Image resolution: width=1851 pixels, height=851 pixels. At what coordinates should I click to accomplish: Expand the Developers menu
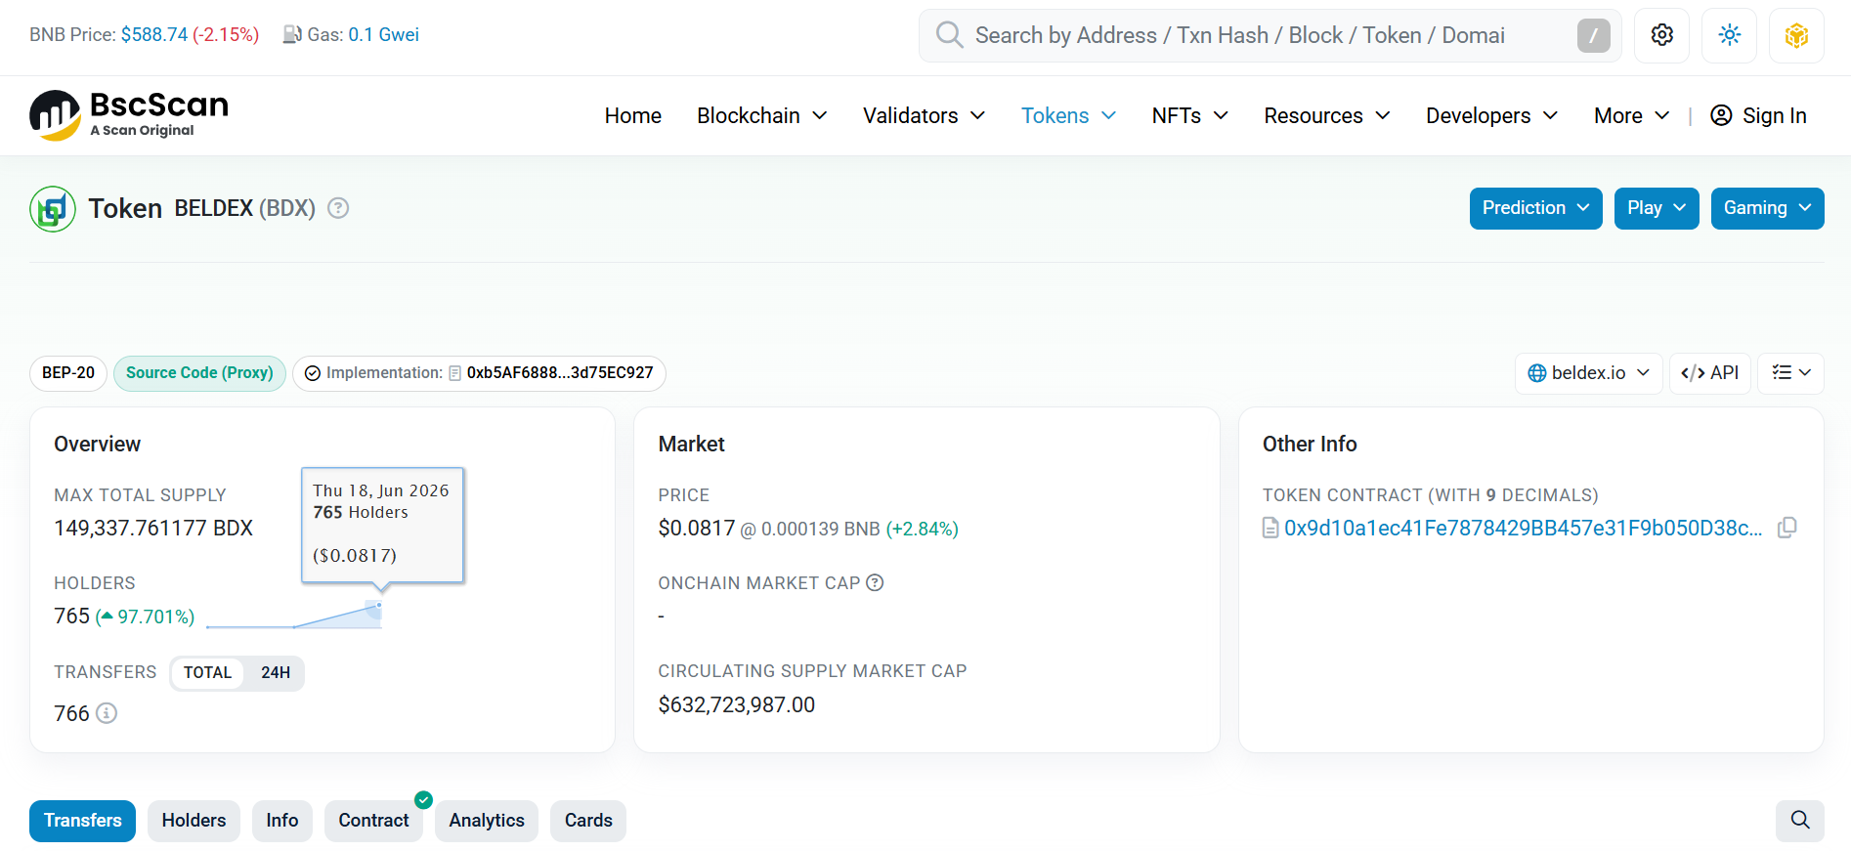[x=1491, y=115]
